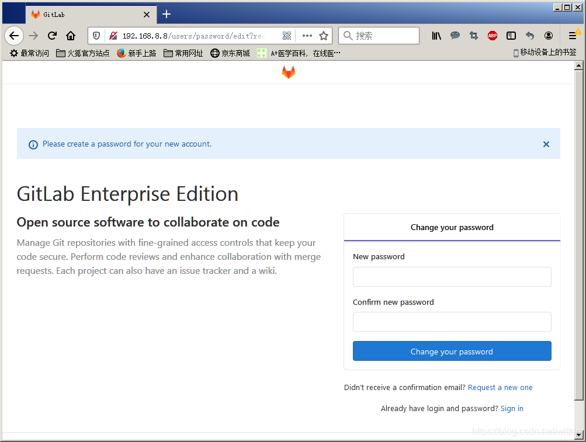
Task: Open the page actions three-dot menu
Action: [x=307, y=36]
